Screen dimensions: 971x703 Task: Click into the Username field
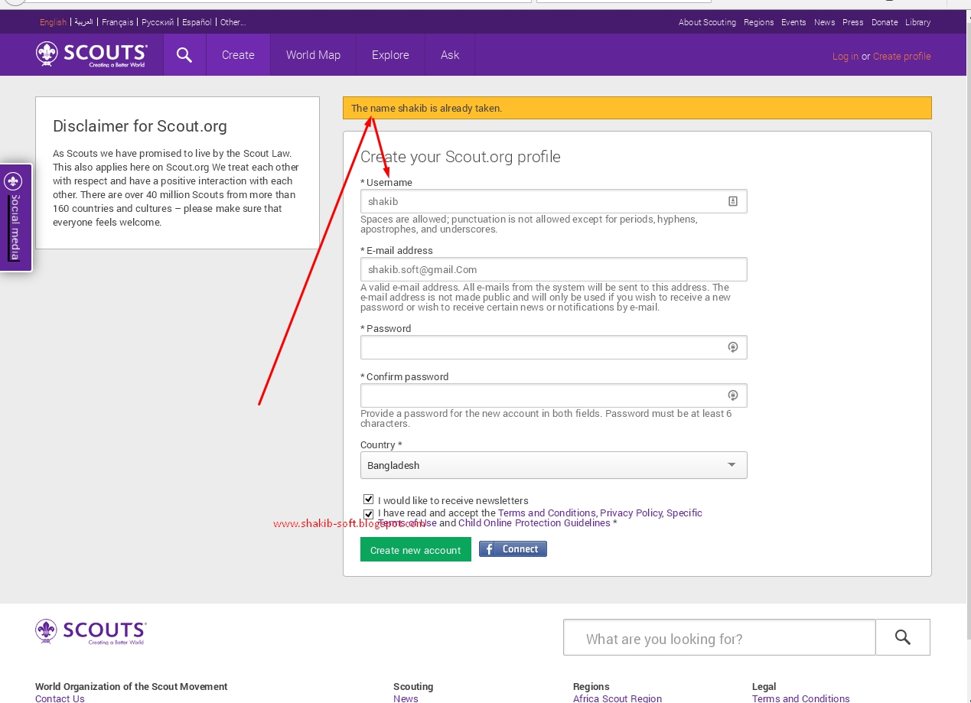click(x=553, y=201)
